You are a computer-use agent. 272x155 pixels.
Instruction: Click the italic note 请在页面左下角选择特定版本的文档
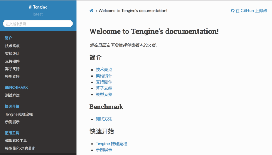pyautogui.click(x=124, y=45)
